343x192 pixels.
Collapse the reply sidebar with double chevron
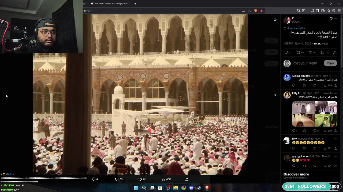tap(275, 20)
